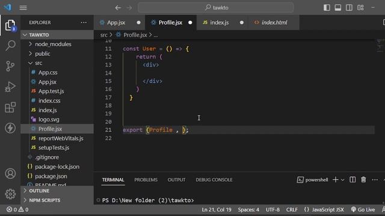Close the unsaved index.js tab dot
This screenshot has height=216, width=385.
[x=242, y=23]
